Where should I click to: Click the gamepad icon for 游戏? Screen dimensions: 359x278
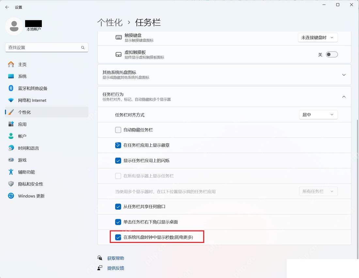(x=11, y=160)
